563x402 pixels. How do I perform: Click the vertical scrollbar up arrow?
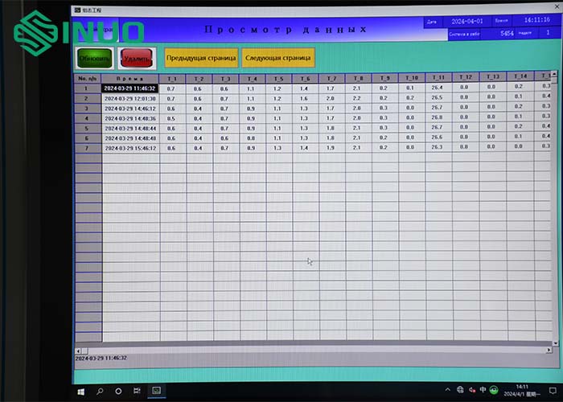(x=554, y=74)
